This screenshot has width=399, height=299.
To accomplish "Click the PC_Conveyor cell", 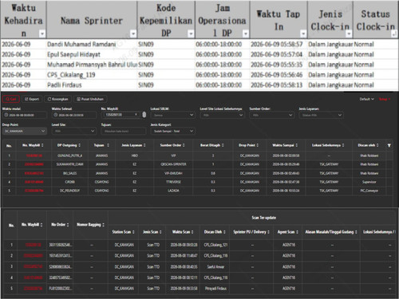I will point(369,191).
